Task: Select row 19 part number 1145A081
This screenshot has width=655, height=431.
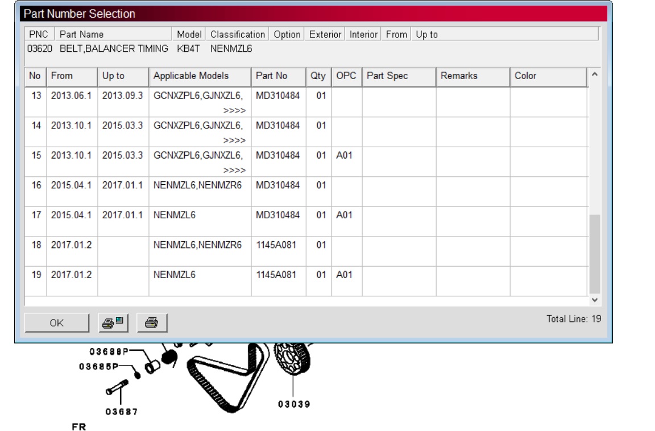Action: tap(276, 275)
